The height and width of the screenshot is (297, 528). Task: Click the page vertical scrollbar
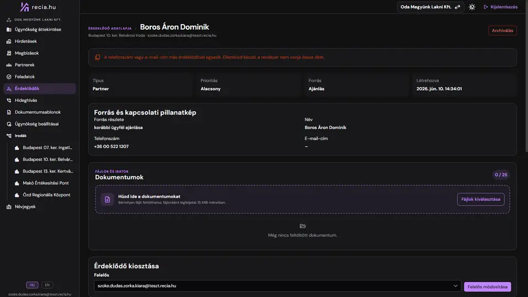[526, 76]
